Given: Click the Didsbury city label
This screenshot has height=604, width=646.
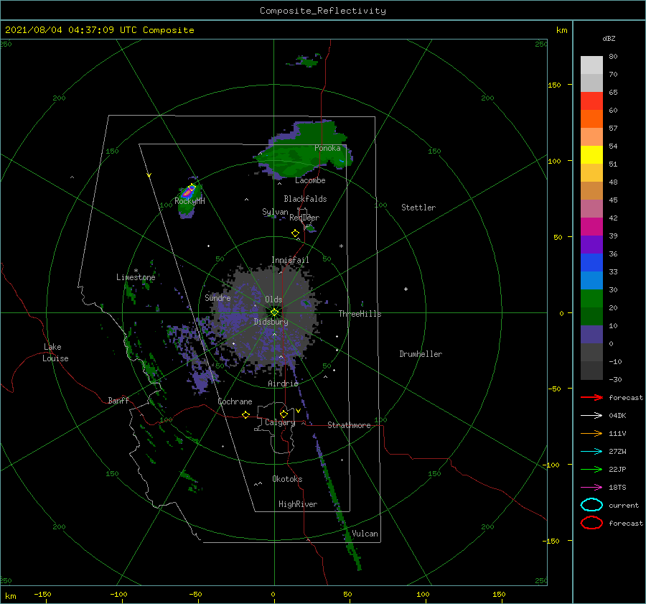Looking at the screenshot, I should (x=271, y=322).
